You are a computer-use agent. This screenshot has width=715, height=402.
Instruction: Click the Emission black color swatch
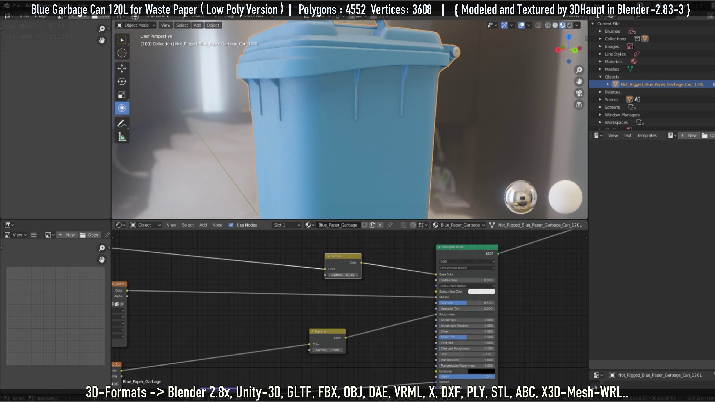(x=481, y=371)
